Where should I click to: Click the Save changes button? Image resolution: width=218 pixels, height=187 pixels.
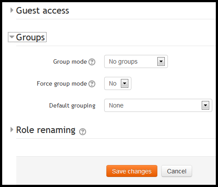coord(132,171)
